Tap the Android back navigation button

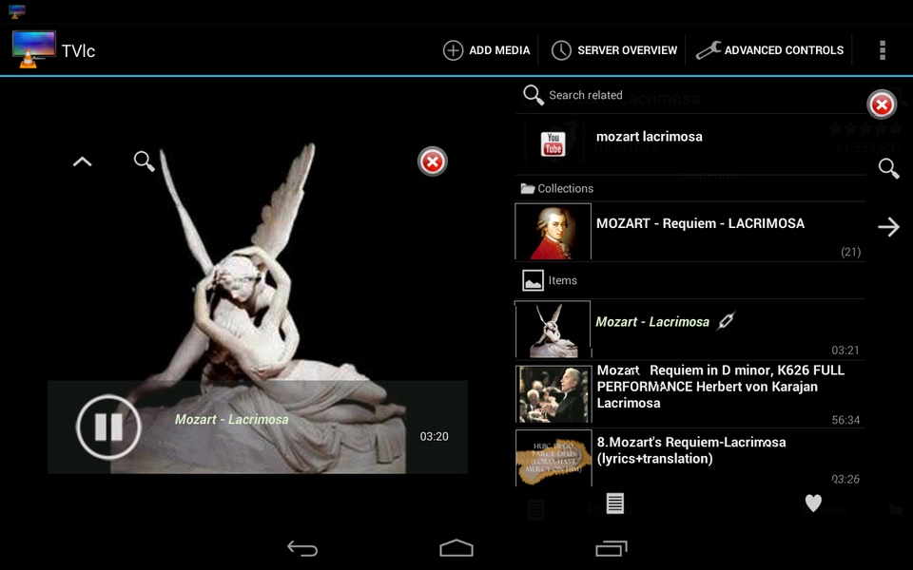click(x=302, y=548)
